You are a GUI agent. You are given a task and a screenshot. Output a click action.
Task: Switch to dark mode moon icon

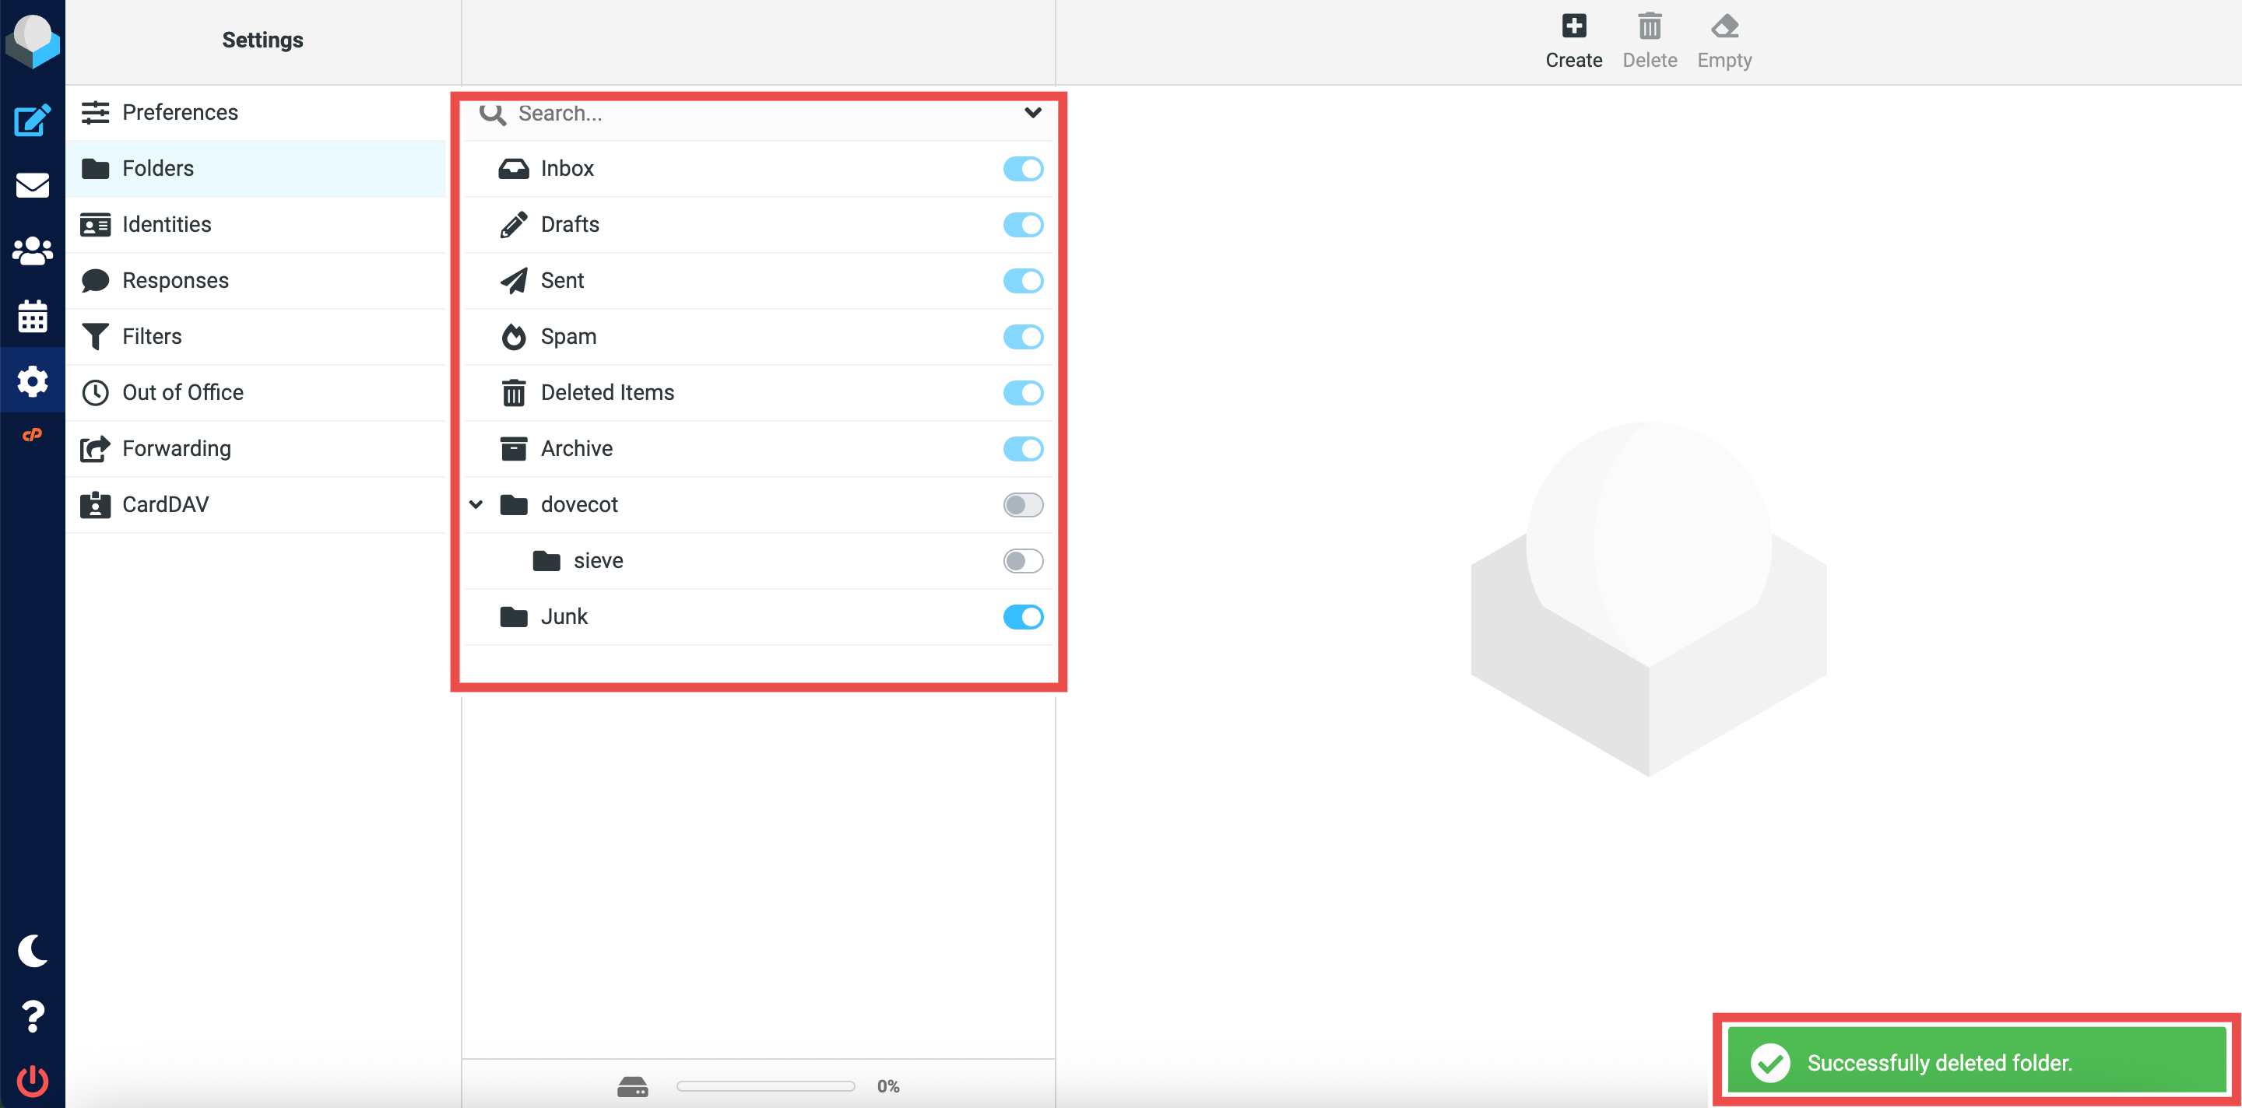[32, 951]
